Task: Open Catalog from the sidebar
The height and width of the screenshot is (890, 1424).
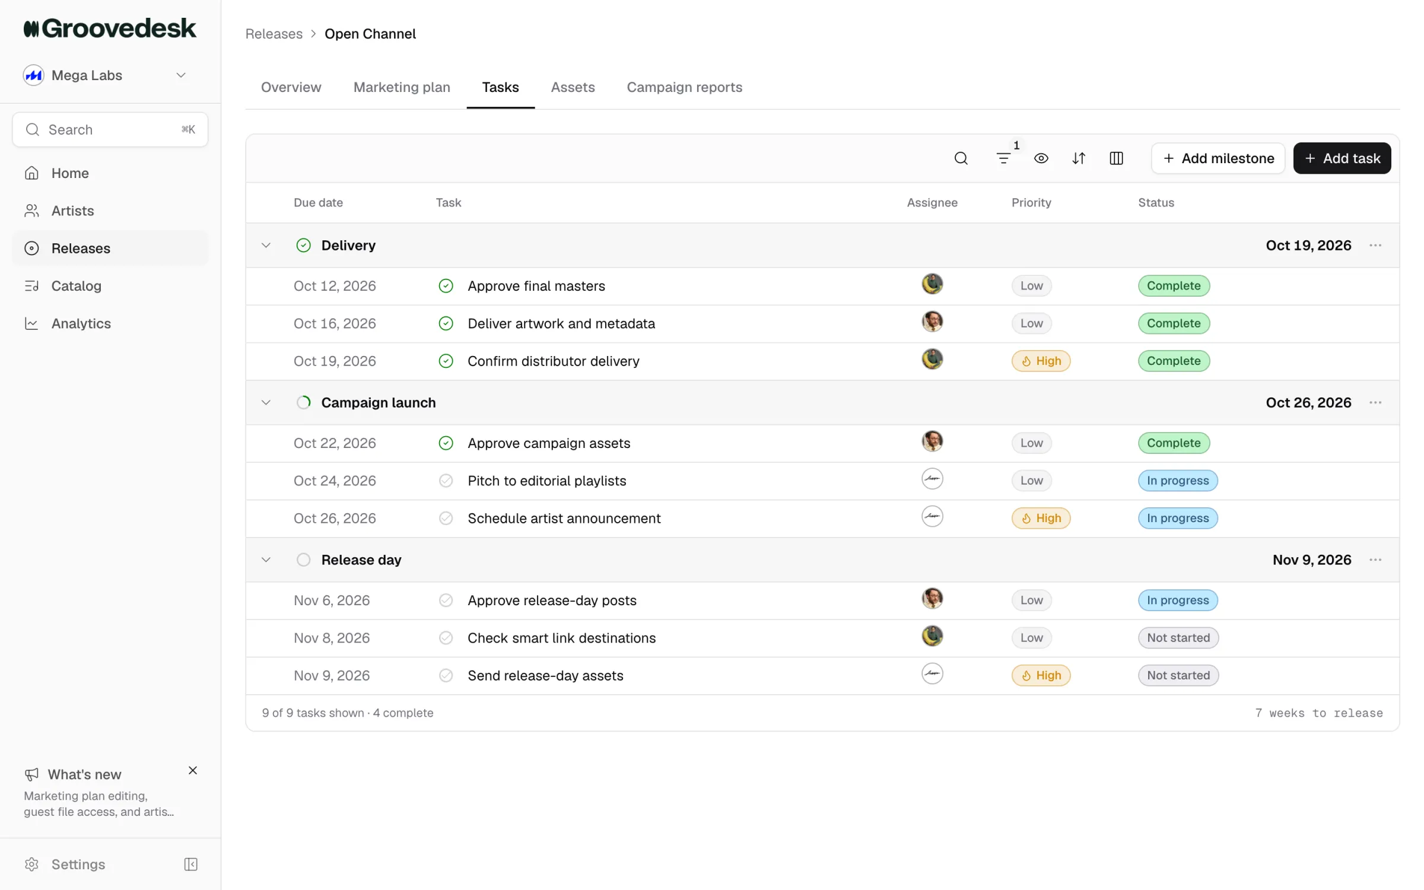Action: [110, 286]
